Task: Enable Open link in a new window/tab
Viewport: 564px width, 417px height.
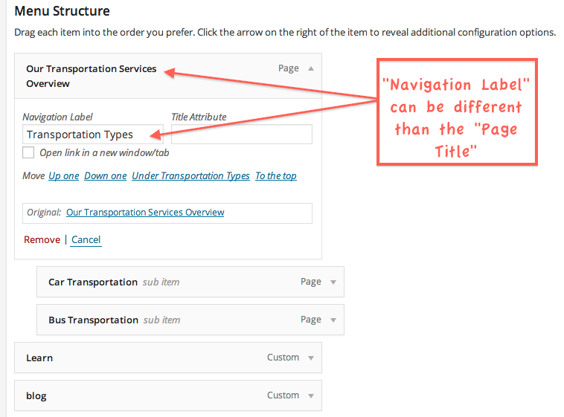Action: tap(28, 152)
